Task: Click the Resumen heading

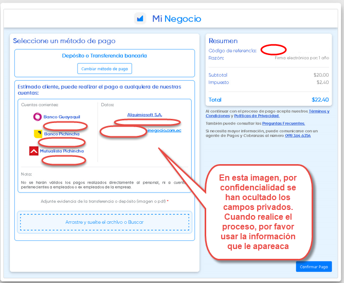Action: pyautogui.click(x=223, y=41)
